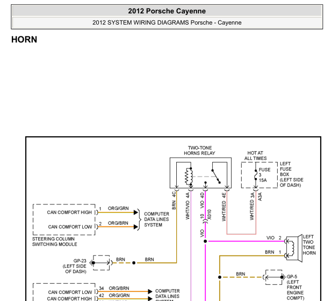Click the 'LEFT TWO TONE HORN' label
The image size is (324, 301).
pos(309,245)
